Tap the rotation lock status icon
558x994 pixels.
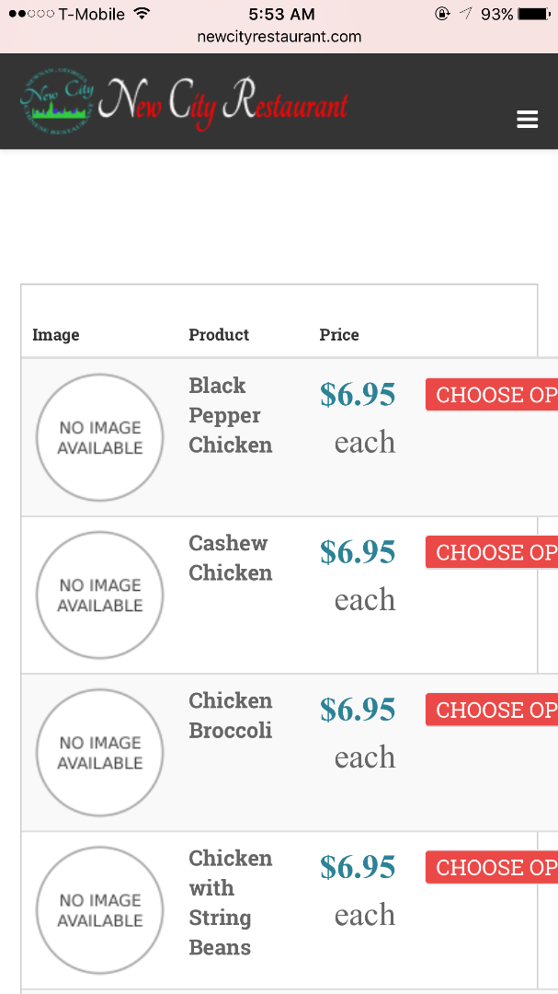pyautogui.click(x=442, y=14)
